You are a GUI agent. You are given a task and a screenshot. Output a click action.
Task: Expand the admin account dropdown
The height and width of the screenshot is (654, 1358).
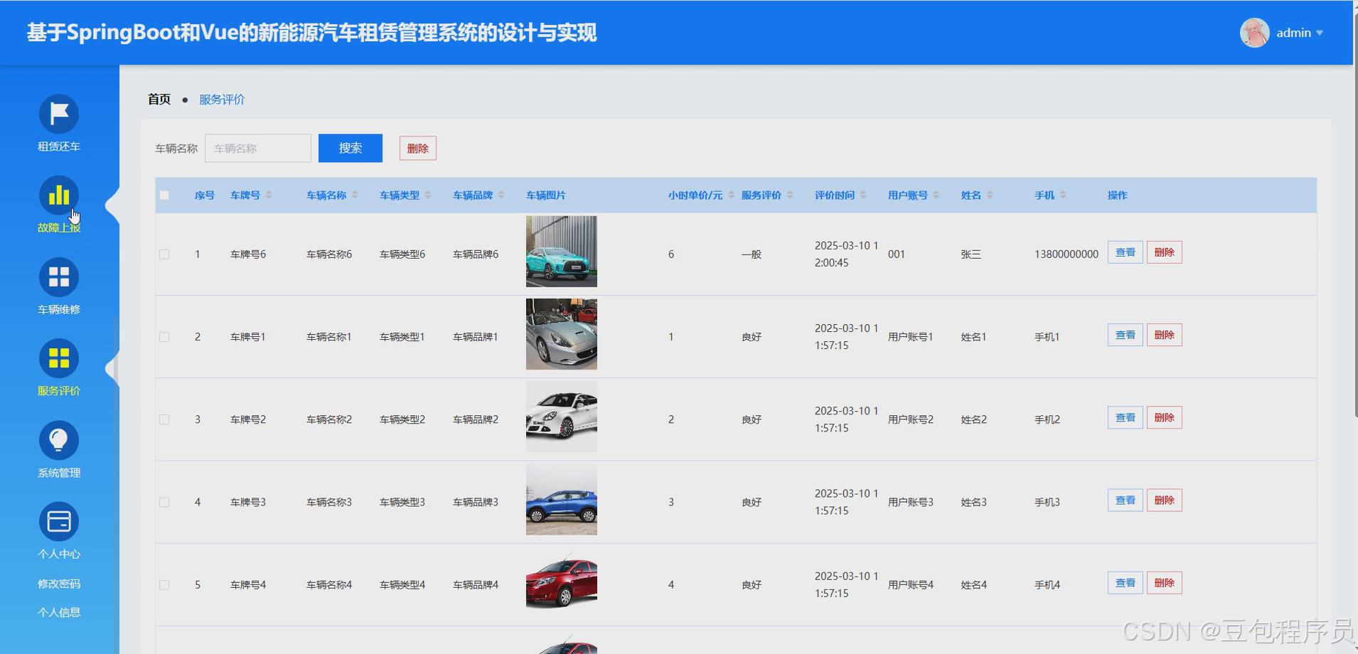pos(1320,33)
